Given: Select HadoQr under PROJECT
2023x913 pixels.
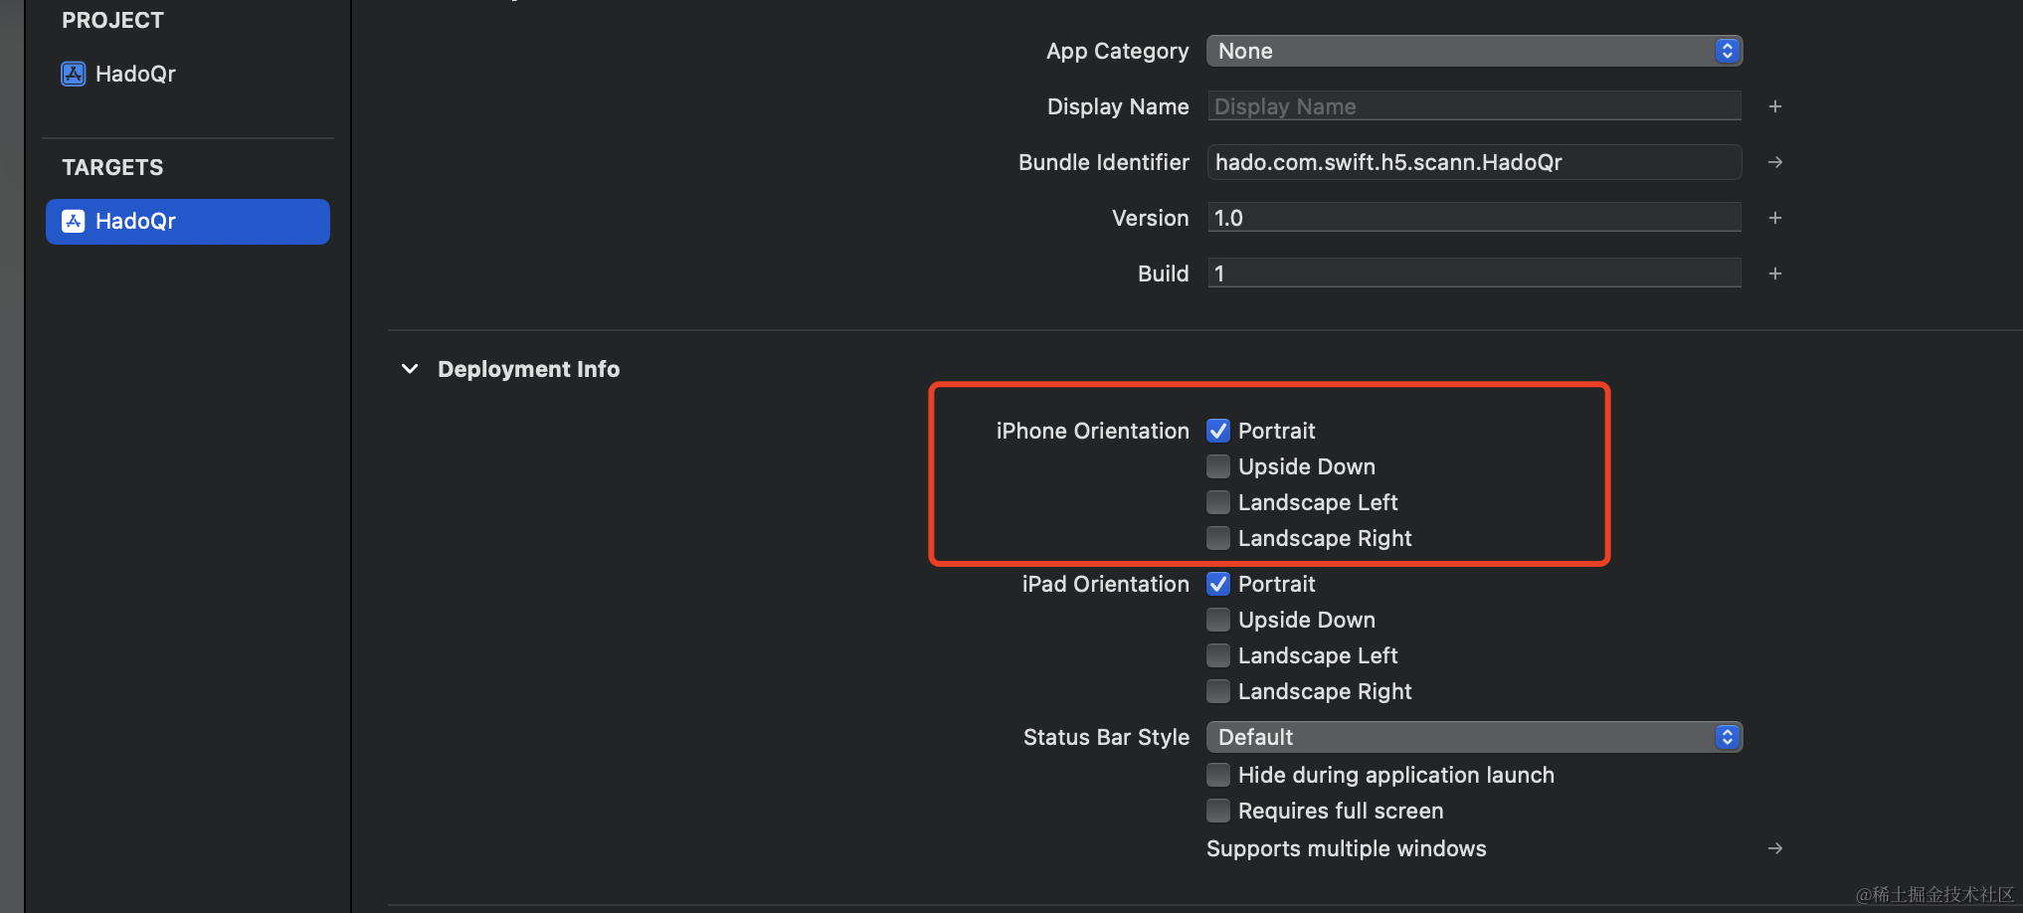Looking at the screenshot, I should (x=135, y=74).
